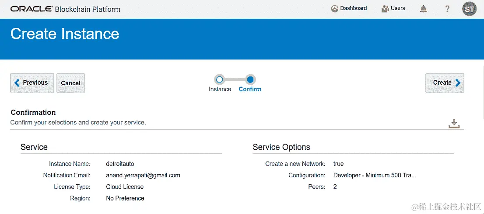Click the Configuration label
This screenshot has height=214, width=484.
pyautogui.click(x=306, y=176)
